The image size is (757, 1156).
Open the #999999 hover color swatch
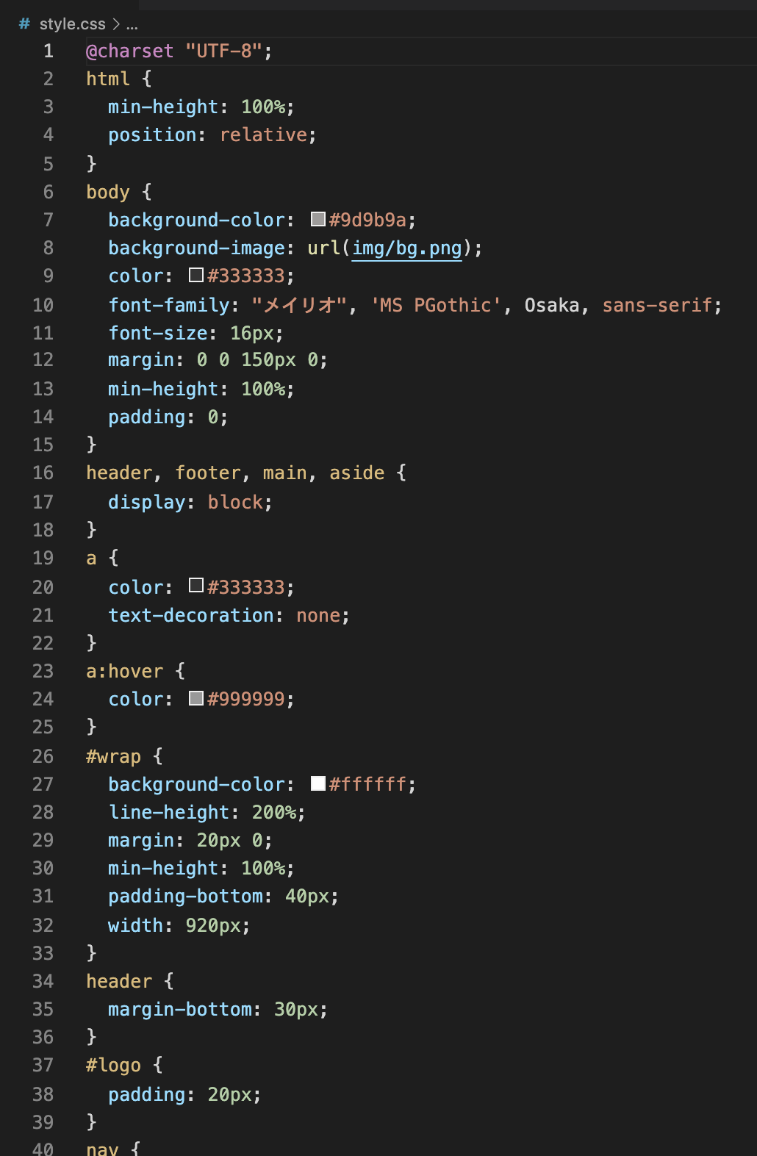coord(196,698)
